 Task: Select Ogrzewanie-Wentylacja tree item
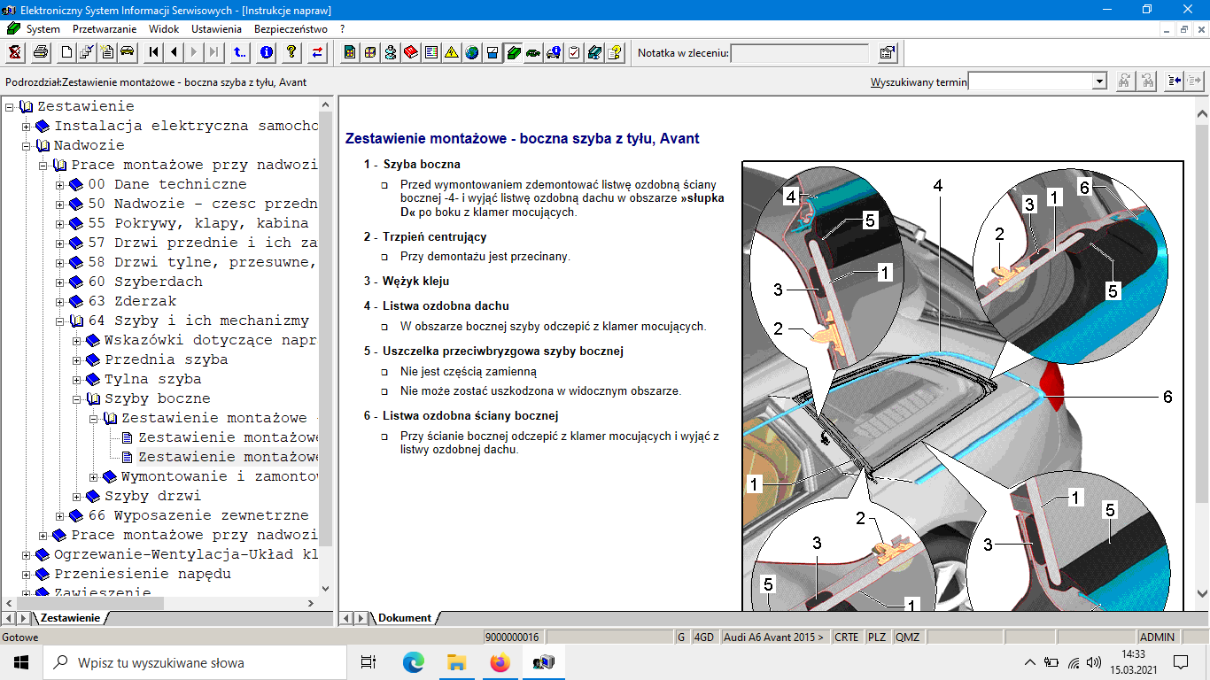186,554
